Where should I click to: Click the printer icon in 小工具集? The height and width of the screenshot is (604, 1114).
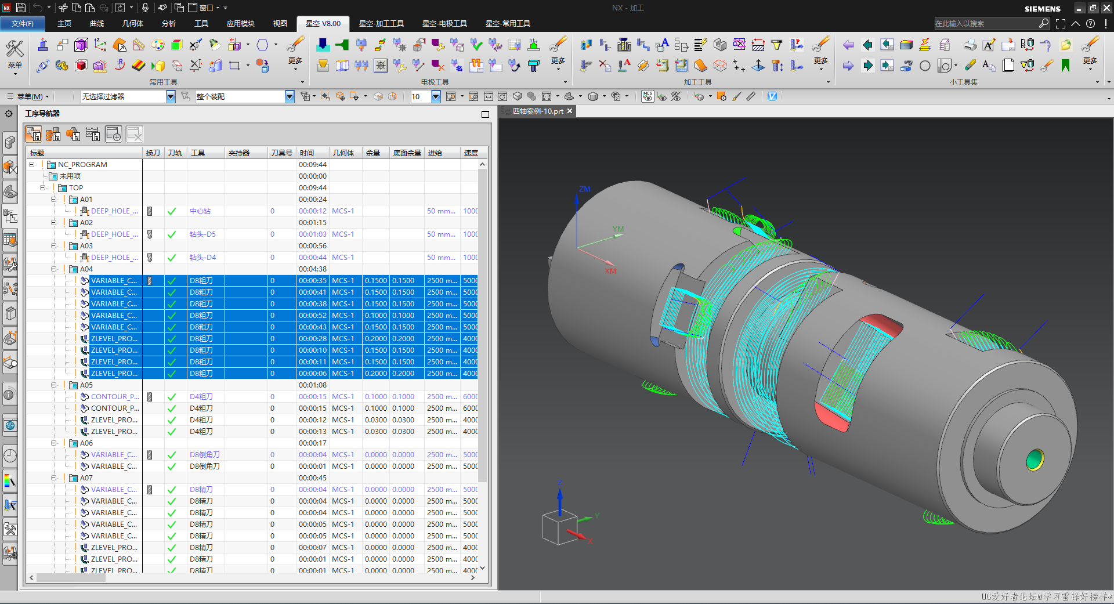(970, 45)
